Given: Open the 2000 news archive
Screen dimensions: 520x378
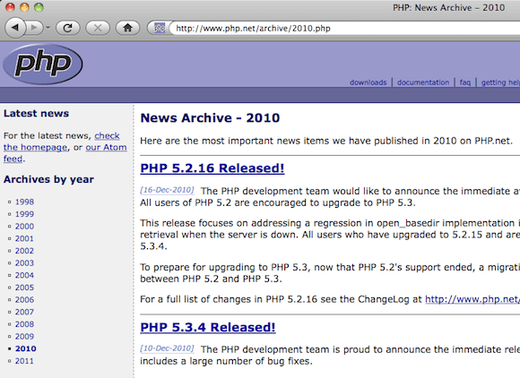Looking at the screenshot, I should (24, 227).
